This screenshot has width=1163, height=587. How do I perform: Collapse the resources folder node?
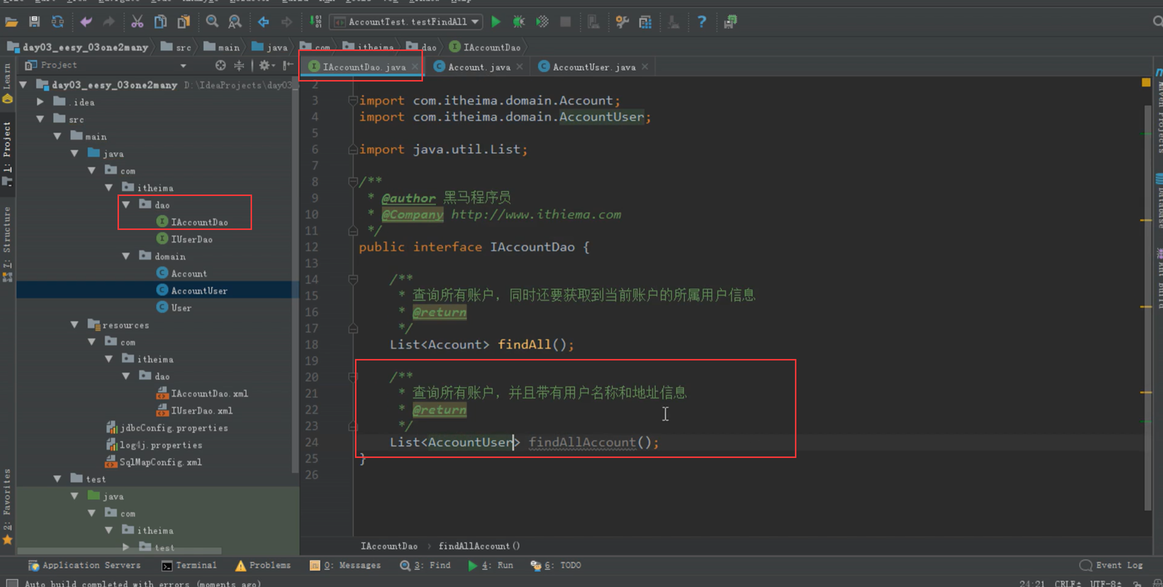[75, 325]
